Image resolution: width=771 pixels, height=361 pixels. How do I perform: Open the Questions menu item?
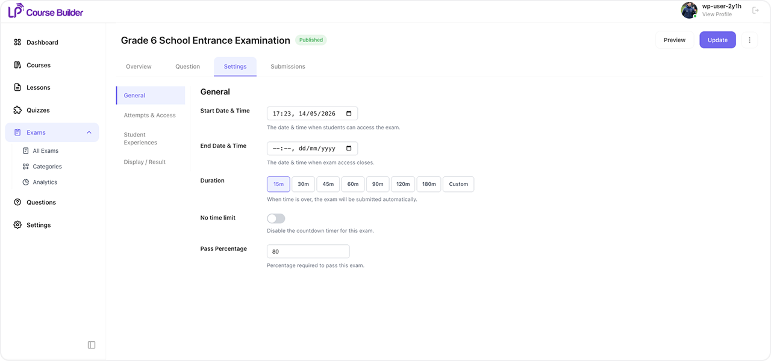52,202
